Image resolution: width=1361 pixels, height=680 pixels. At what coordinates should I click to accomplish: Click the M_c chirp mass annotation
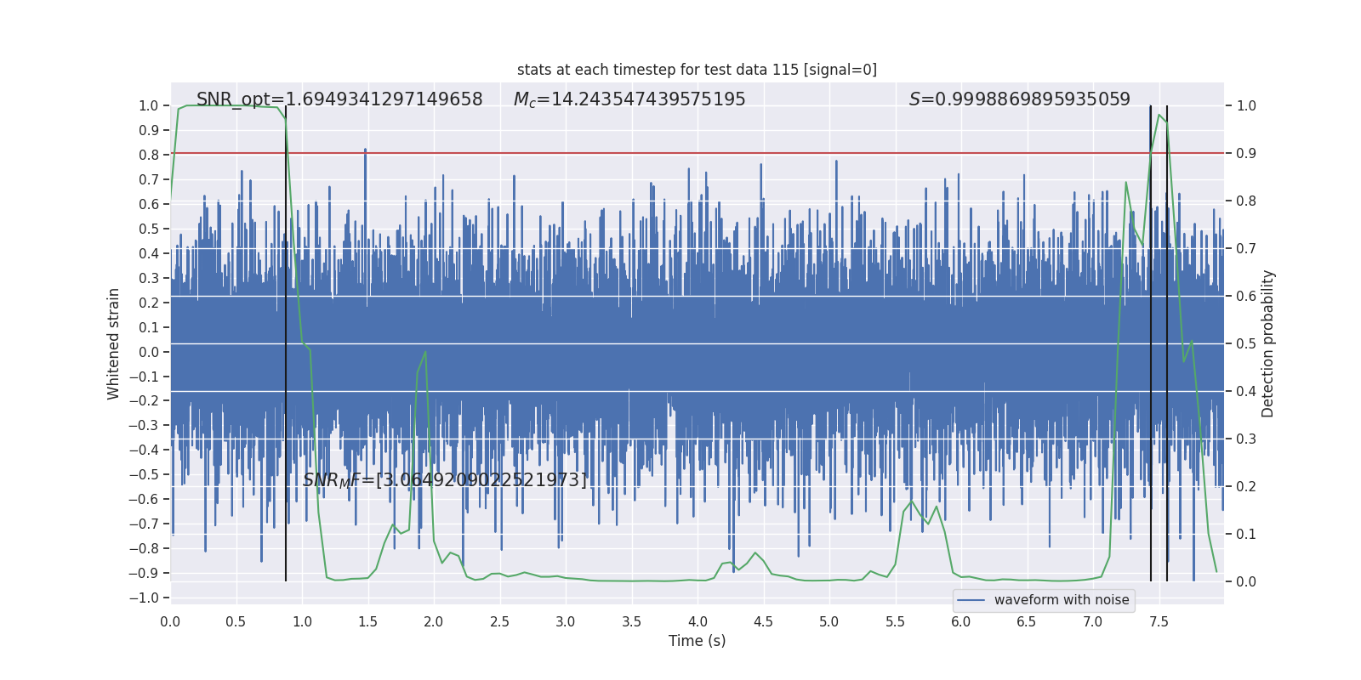click(x=629, y=99)
